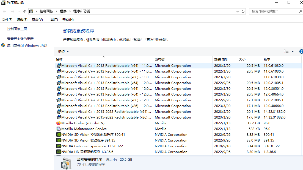Open the 工具(T) menu
The height and width of the screenshot is (170, 303).
click(x=53, y=20)
